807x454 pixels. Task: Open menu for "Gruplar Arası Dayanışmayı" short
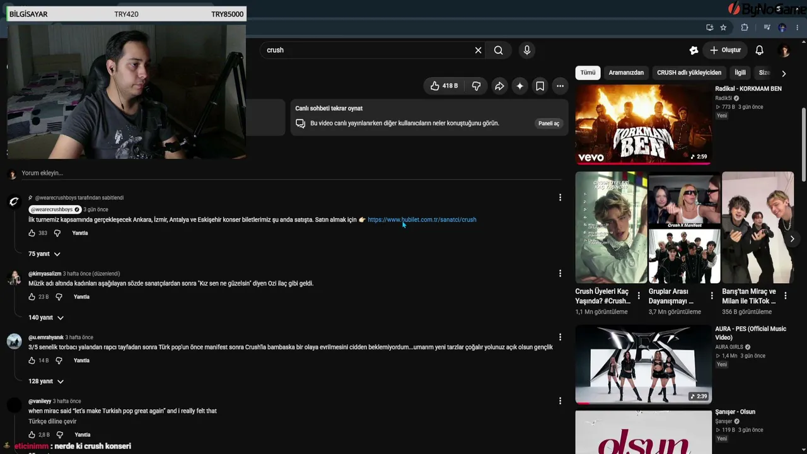click(712, 295)
